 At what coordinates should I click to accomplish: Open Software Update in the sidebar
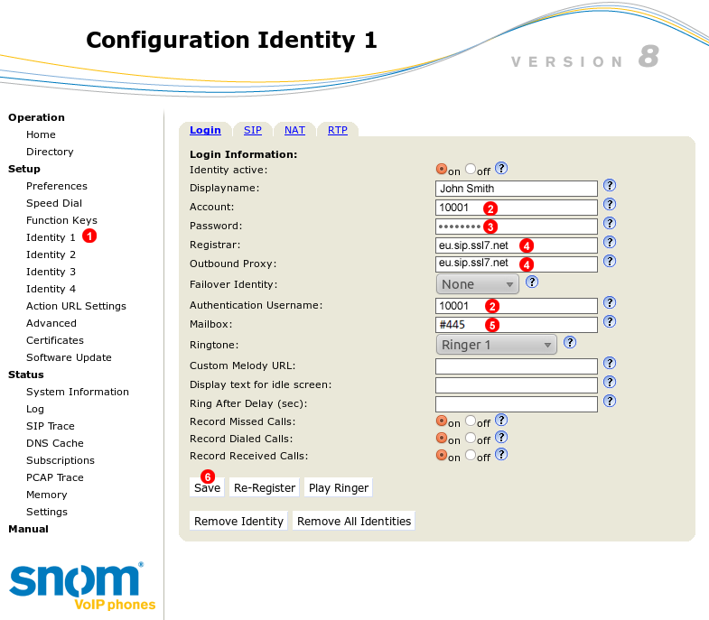[69, 357]
